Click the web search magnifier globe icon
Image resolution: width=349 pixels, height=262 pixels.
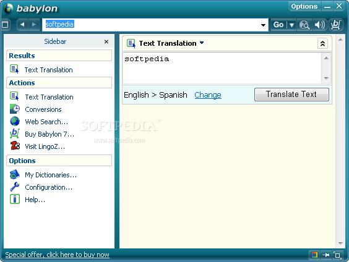click(304, 25)
